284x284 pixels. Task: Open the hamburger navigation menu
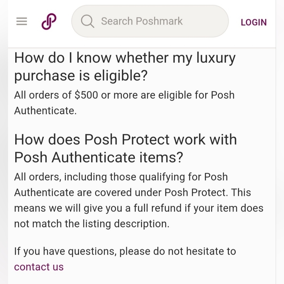(x=22, y=21)
